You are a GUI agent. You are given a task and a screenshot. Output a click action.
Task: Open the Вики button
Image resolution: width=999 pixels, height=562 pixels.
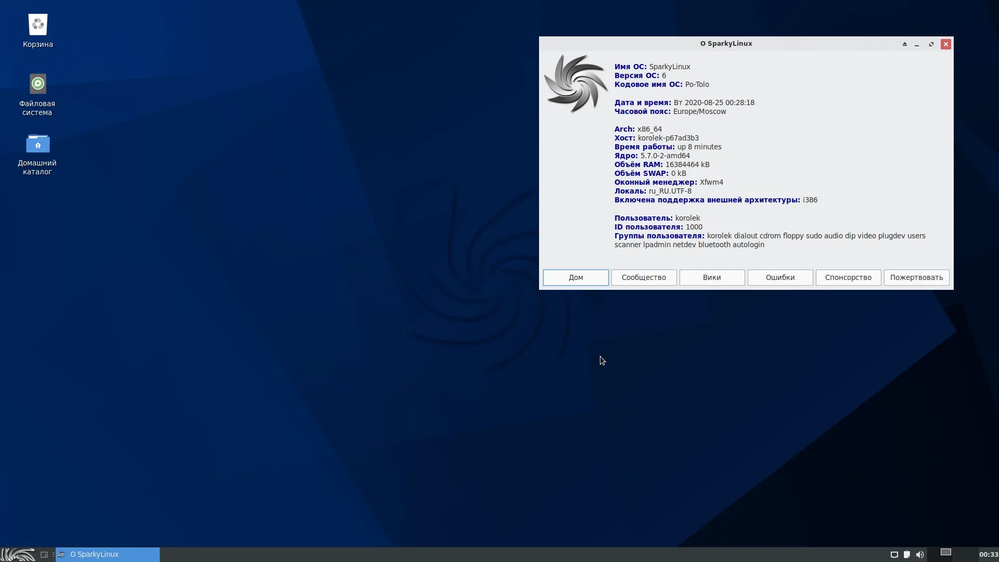click(x=712, y=277)
